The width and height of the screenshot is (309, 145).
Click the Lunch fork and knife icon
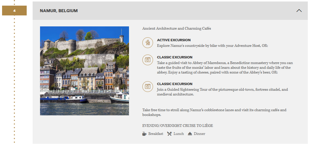[169, 134]
